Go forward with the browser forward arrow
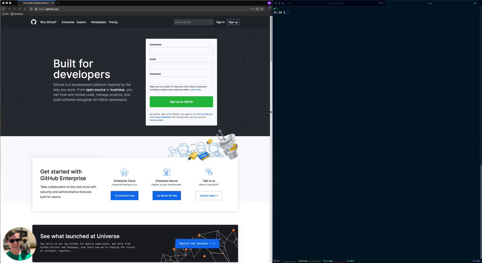Image resolution: width=482 pixels, height=263 pixels. [9, 9]
